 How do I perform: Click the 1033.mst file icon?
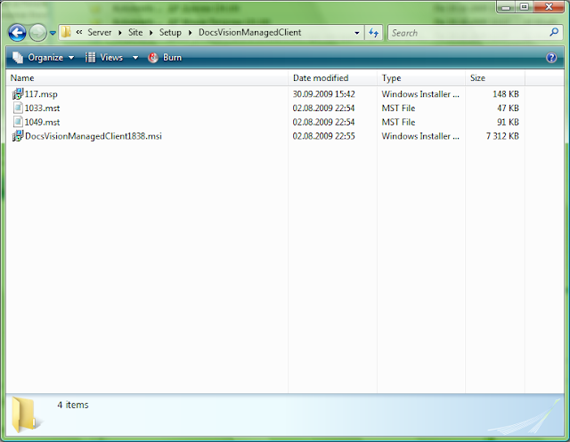pos(18,108)
